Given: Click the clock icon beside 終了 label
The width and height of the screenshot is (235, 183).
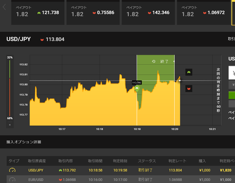Looking at the screenshot, I should (x=154, y=61).
